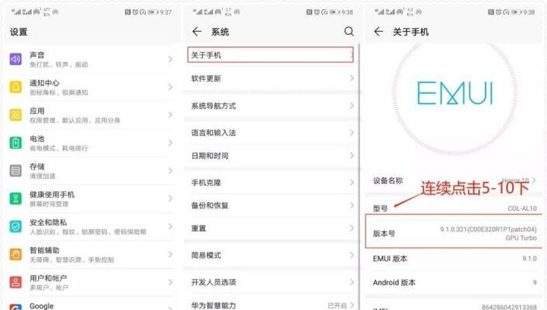Screen dimensions: 547x310
Task: Expand the 安全和隐私 row chevron
Action: tap(170, 226)
